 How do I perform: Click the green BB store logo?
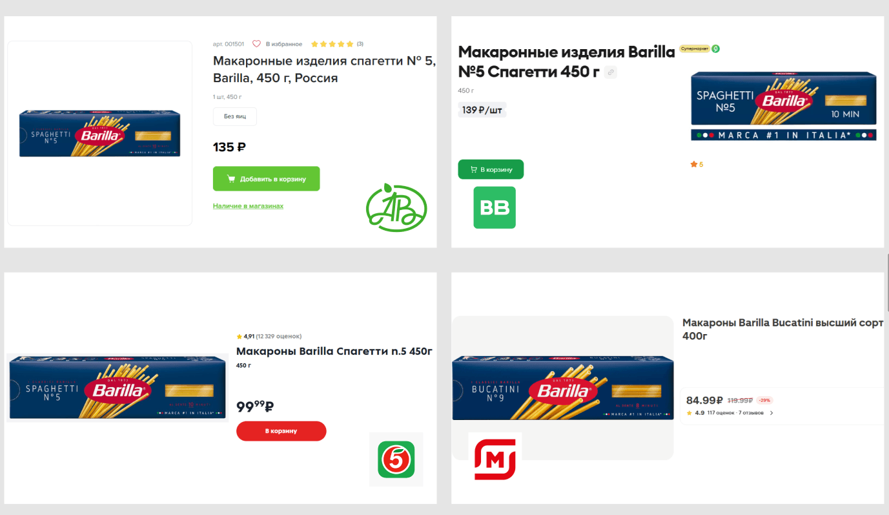(x=495, y=207)
